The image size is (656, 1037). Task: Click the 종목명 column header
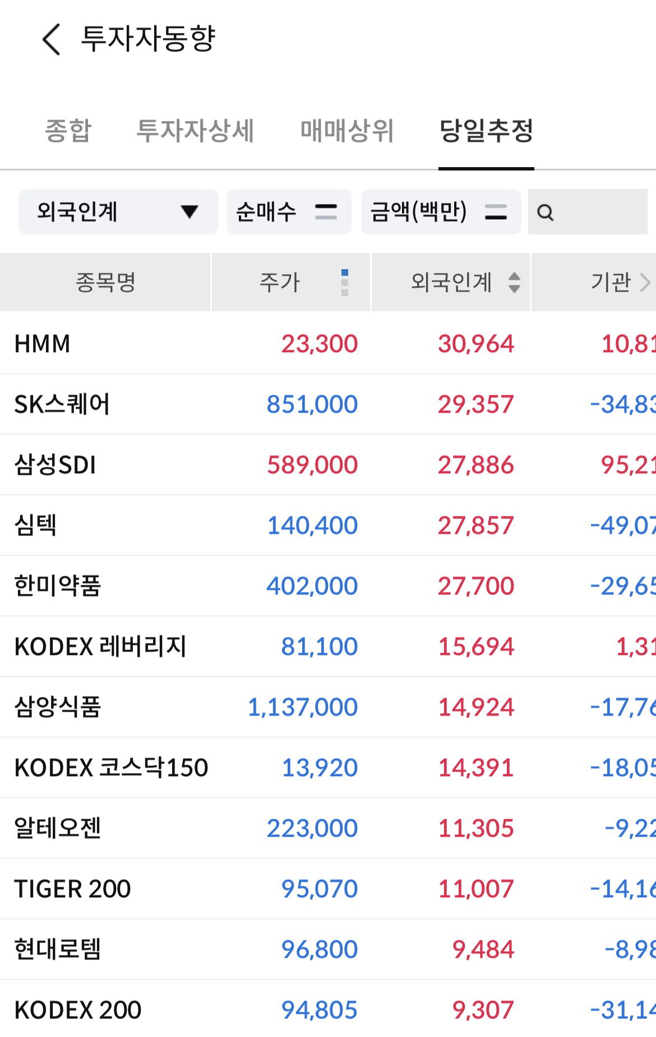[105, 282]
